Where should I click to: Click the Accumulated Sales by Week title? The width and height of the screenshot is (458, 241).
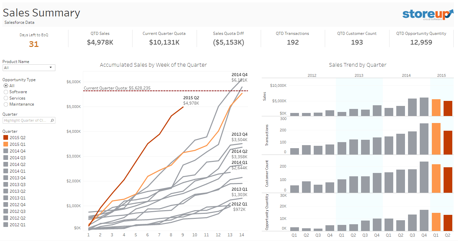click(153, 65)
